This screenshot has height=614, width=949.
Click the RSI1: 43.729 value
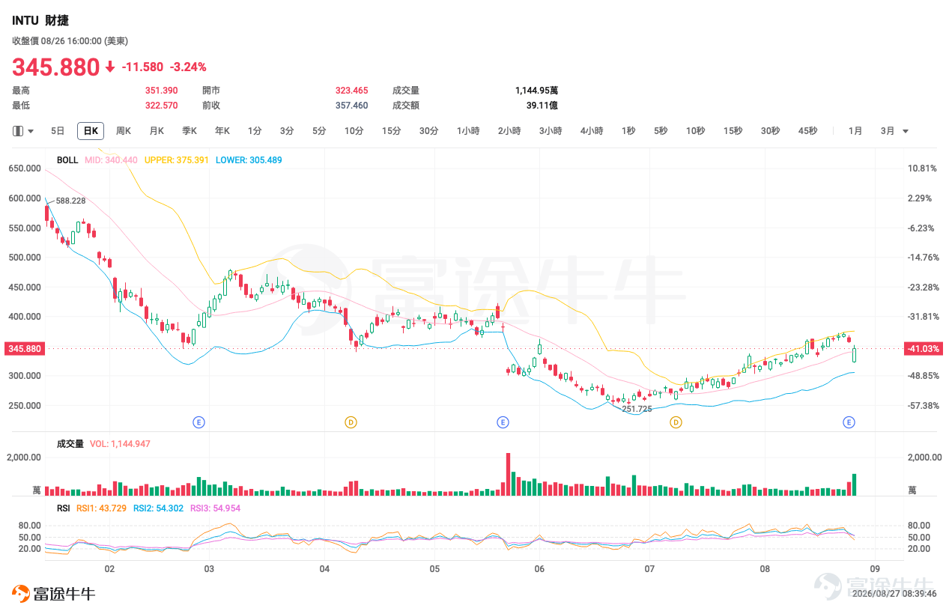101,508
